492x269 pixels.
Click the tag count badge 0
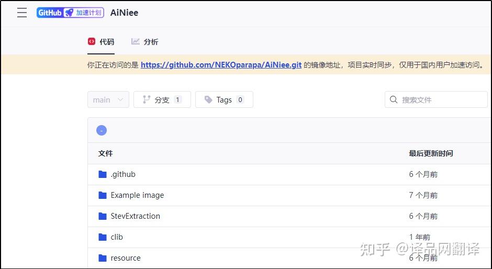coord(240,99)
